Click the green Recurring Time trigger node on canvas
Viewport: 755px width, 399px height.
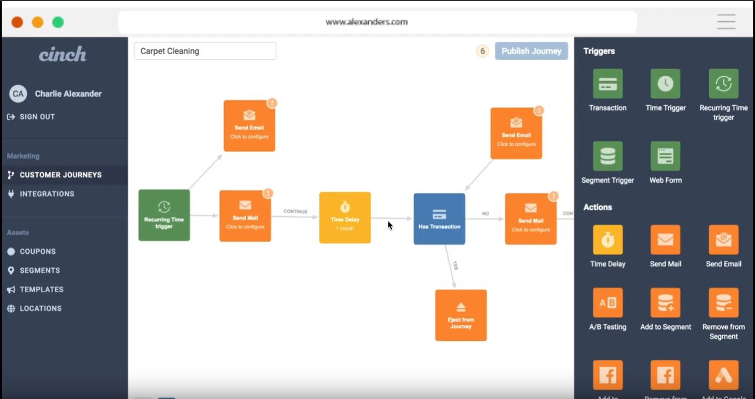click(164, 215)
